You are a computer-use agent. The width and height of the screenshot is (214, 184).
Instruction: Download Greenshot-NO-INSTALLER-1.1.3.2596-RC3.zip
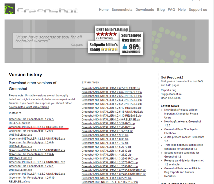(x=110, y=159)
